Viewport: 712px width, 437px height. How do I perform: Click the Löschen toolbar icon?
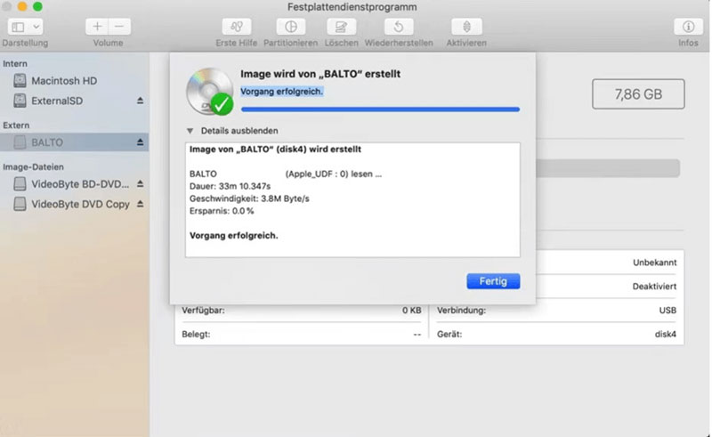(x=342, y=27)
